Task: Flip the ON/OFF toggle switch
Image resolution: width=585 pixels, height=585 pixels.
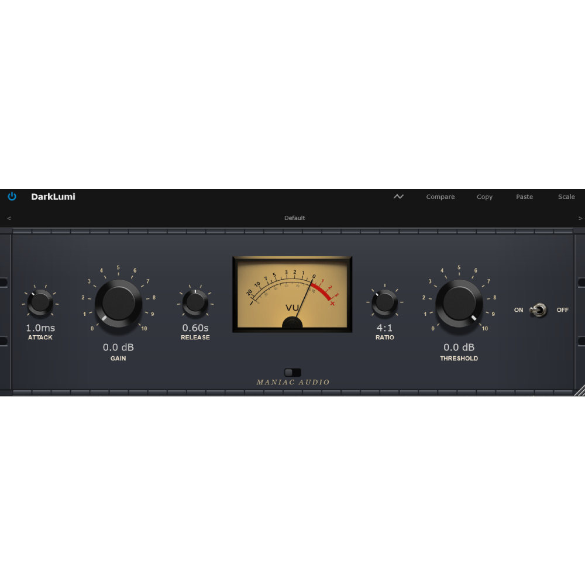Action: pyautogui.click(x=538, y=310)
